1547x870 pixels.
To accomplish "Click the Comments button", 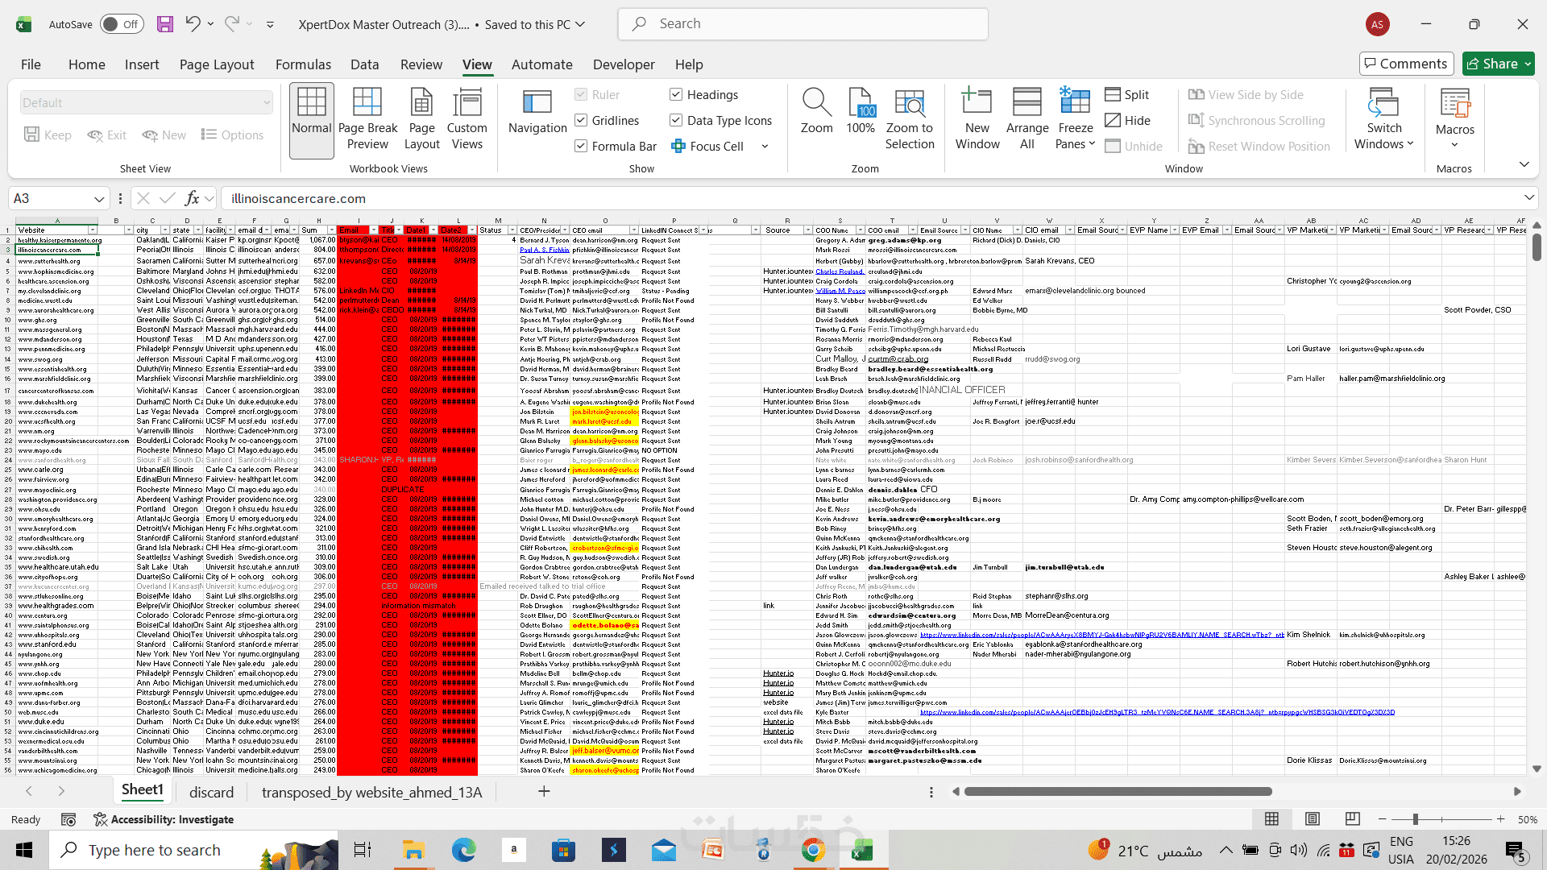I will coord(1406,64).
